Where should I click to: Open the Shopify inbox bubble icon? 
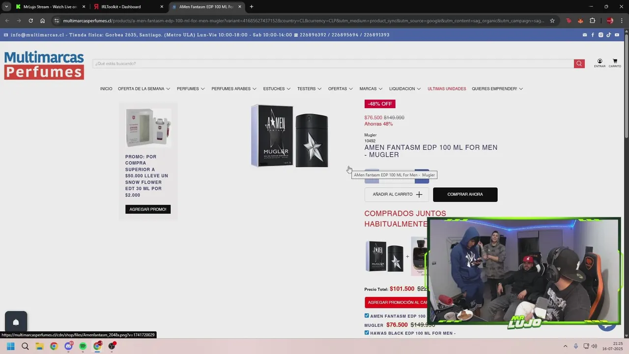pyautogui.click(x=16, y=322)
